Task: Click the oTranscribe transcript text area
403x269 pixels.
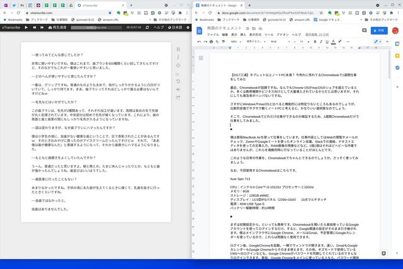Action: coord(96,132)
